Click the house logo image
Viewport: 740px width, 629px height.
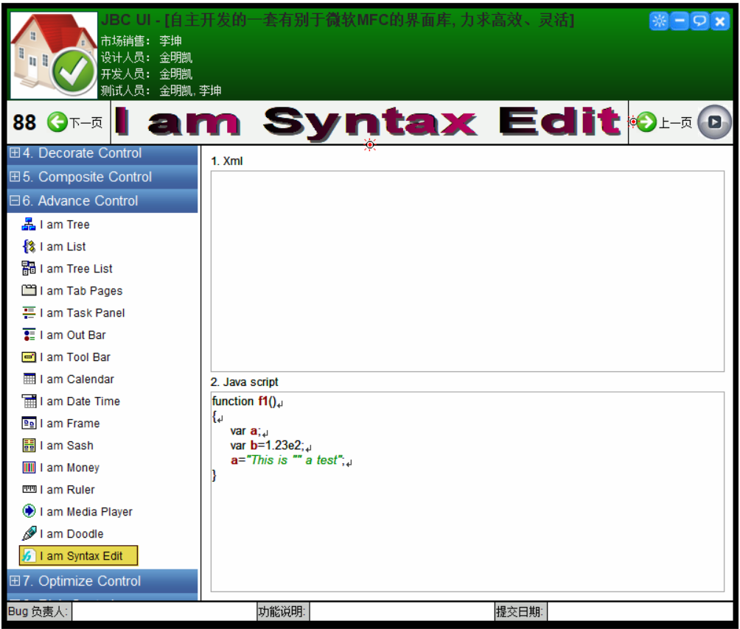(x=53, y=55)
